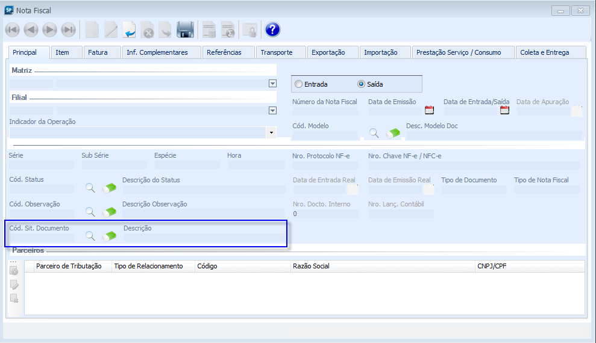The image size is (596, 343).
Task: Click the Razão Social column header
Action: 311,266
